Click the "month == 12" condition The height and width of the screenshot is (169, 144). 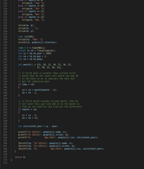click(36, 17)
